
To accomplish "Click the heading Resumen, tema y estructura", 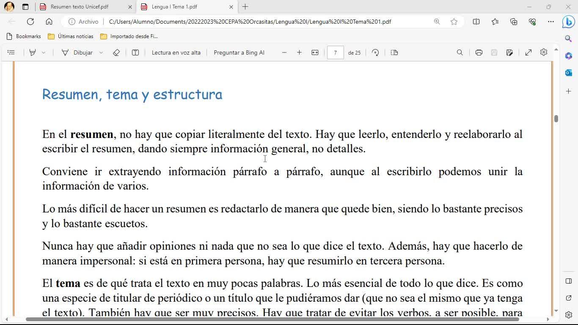I will click(x=132, y=94).
